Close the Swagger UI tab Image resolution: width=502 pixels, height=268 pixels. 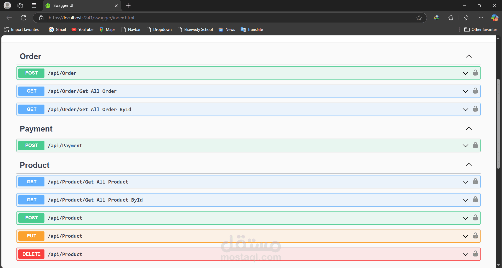[116, 5]
